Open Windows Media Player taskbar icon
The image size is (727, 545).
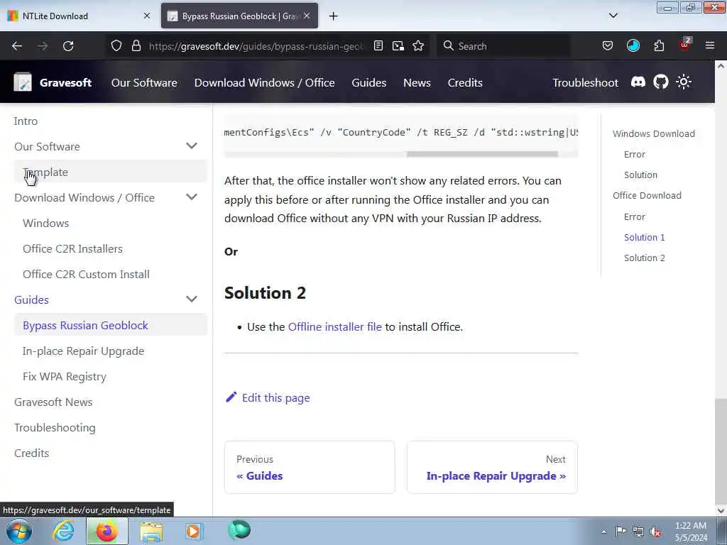click(x=193, y=531)
